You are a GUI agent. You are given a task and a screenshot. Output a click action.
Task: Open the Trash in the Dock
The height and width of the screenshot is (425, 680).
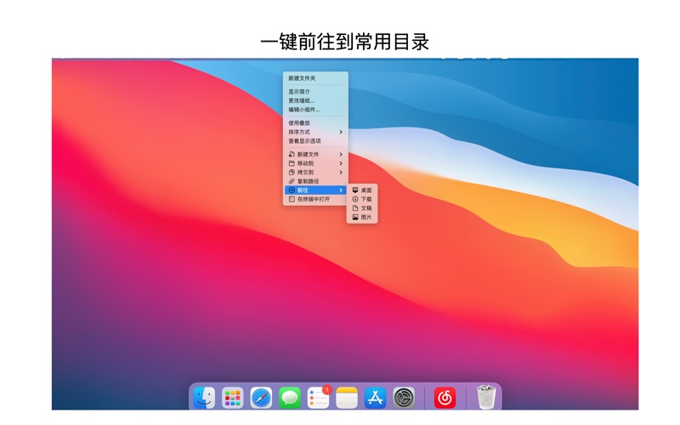click(x=486, y=397)
